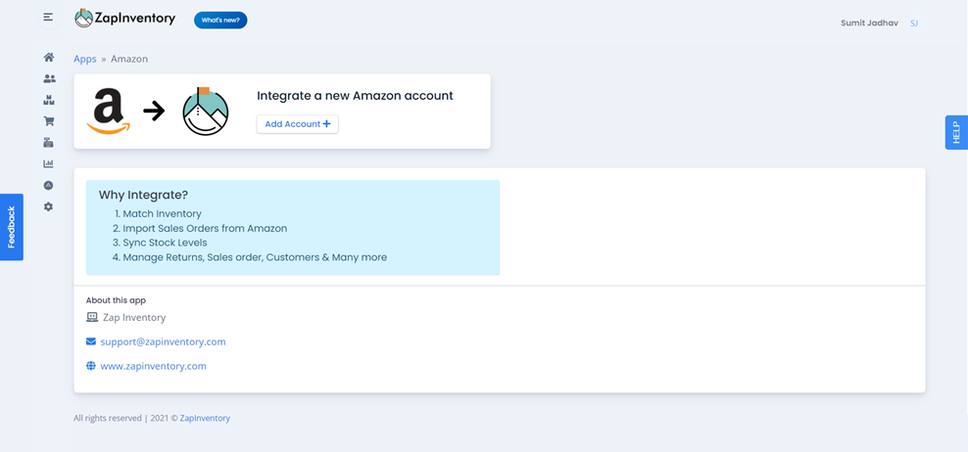
Task: Open the Feedback side tab
Action: [12, 227]
